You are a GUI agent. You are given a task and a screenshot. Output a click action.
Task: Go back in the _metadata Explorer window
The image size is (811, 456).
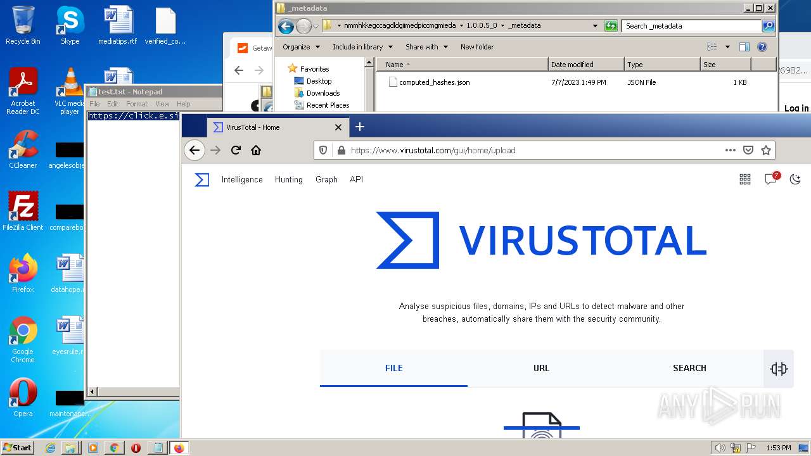[x=286, y=26]
